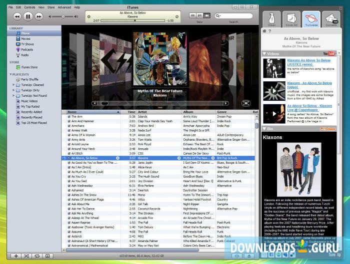Select the Cover Flow view icon
Viewport: 350px width, 264px height.
(x=206, y=15)
